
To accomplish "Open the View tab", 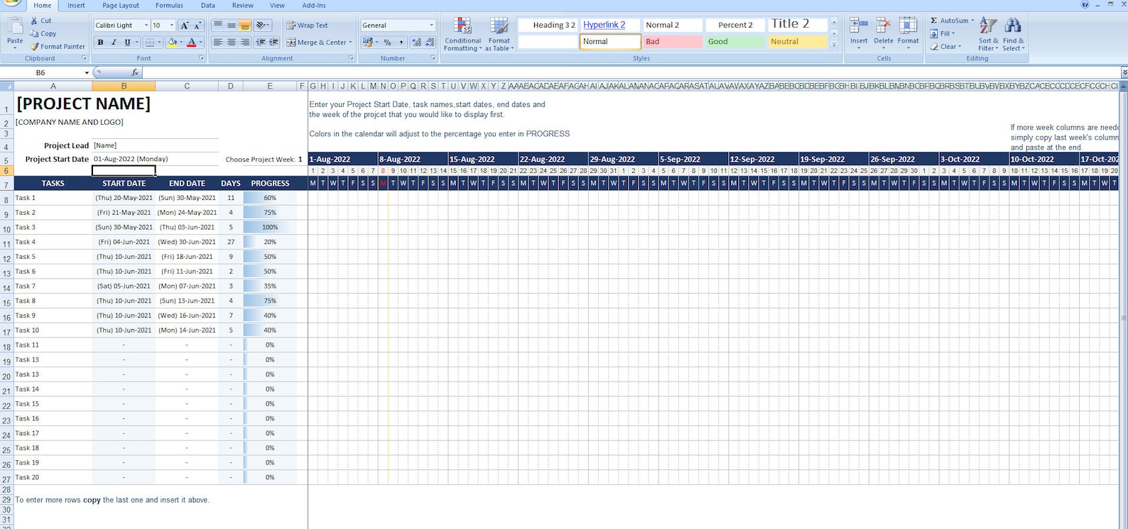I will point(277,5).
